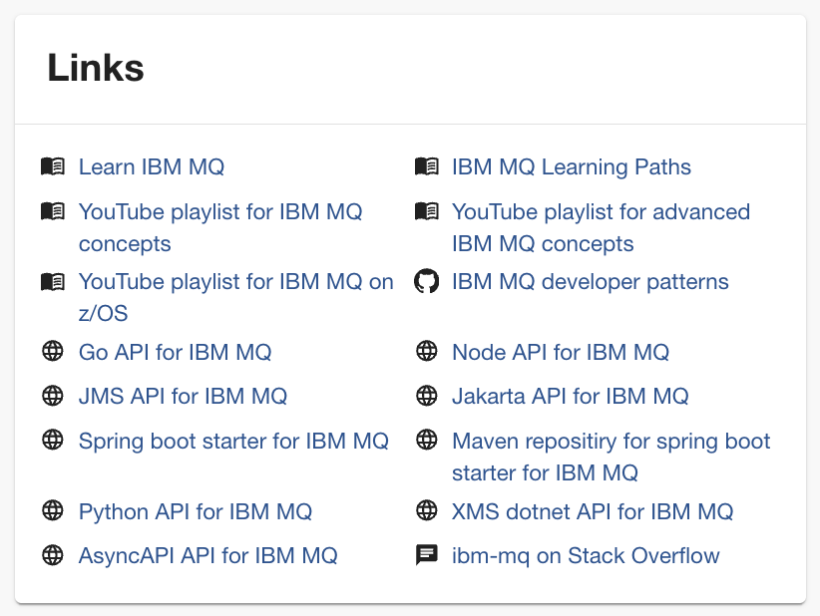Viewport: 820px width, 616px height.
Task: Click the speech bubble icon for Stack Overflow
Action: tap(427, 555)
